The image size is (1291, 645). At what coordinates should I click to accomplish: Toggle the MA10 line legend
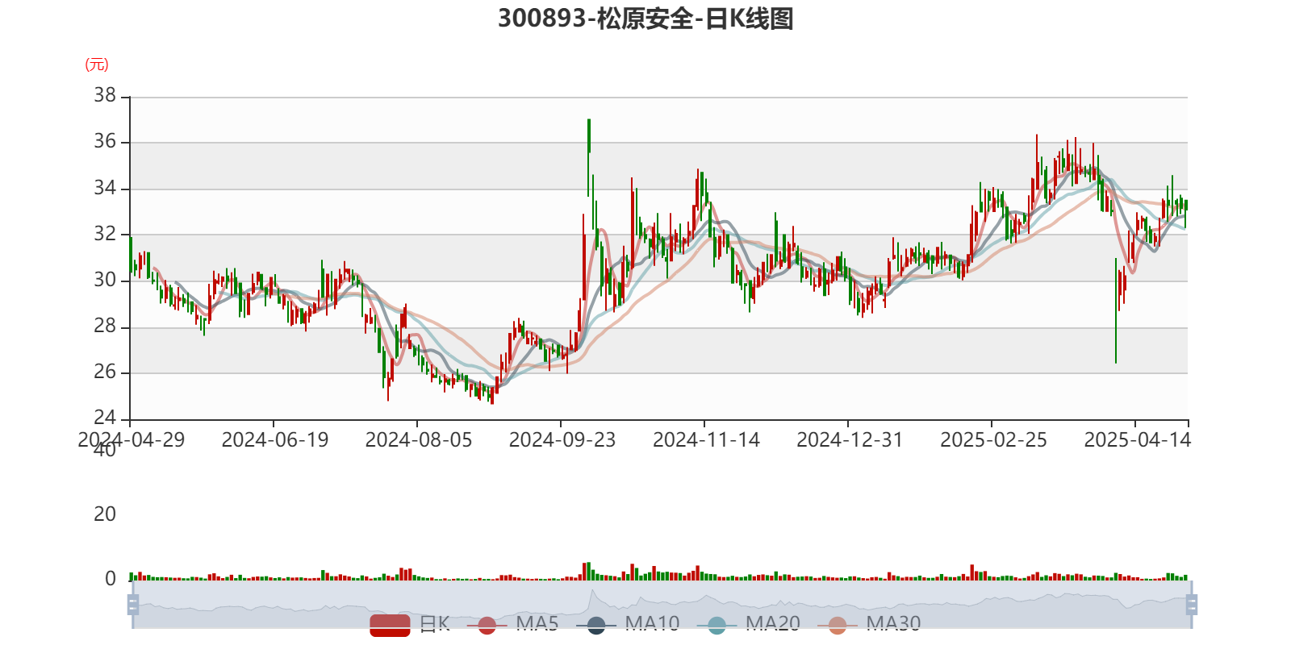point(628,624)
